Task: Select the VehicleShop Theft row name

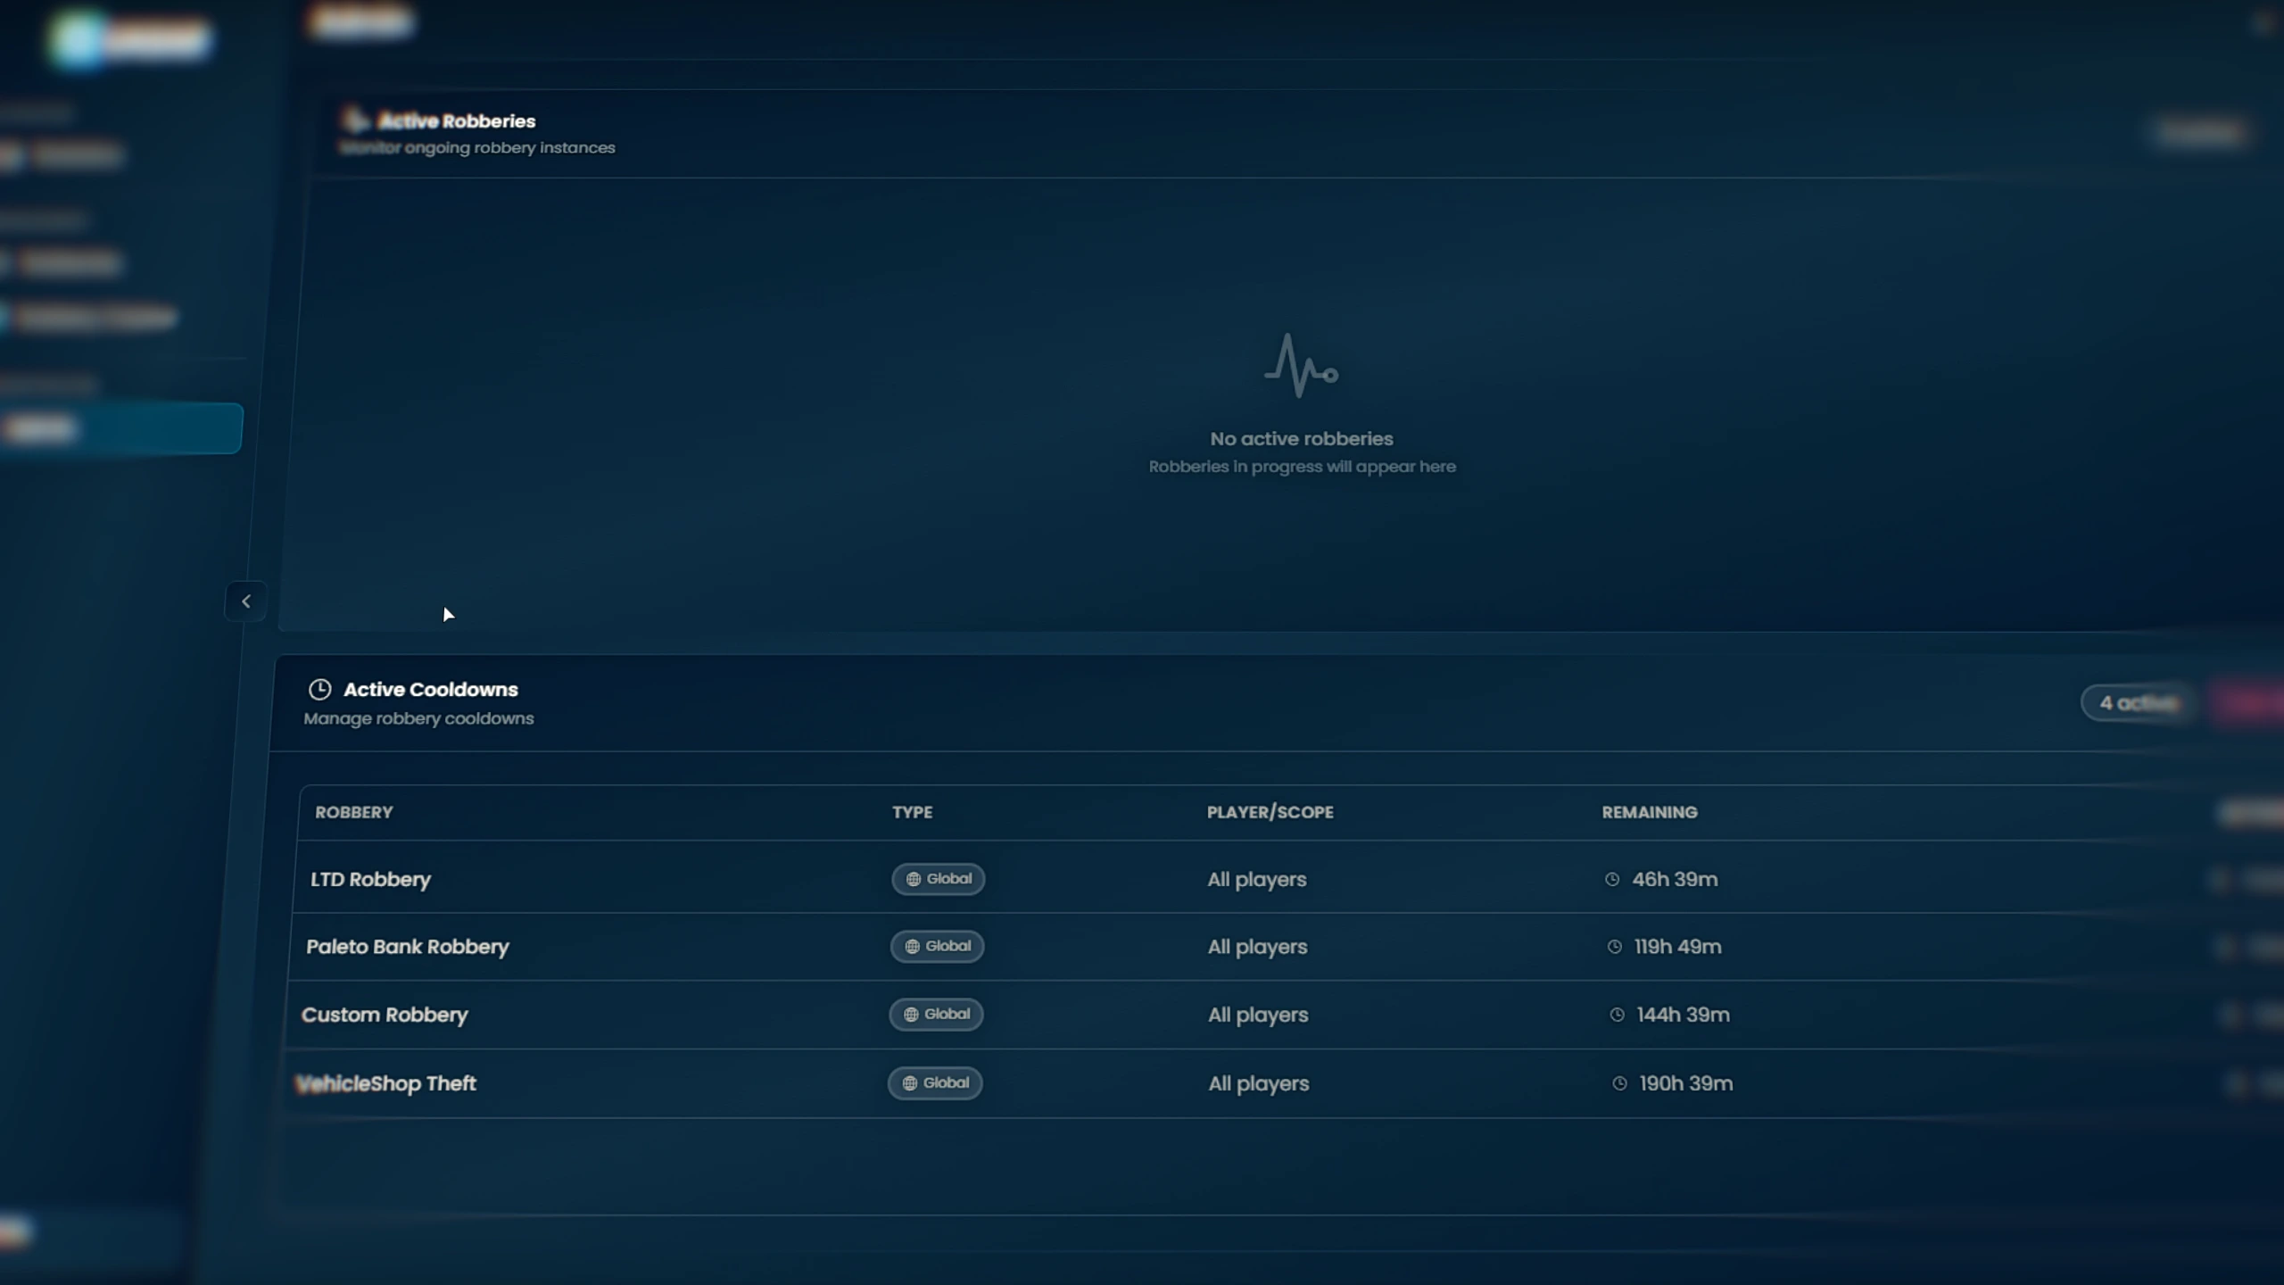Action: coord(385,1083)
